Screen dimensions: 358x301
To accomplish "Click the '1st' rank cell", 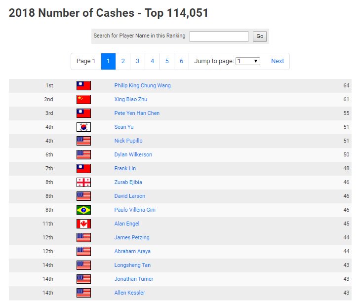I will coord(49,85).
